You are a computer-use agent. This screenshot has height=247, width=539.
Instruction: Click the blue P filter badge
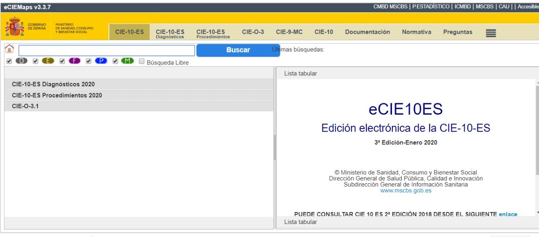pyautogui.click(x=101, y=61)
